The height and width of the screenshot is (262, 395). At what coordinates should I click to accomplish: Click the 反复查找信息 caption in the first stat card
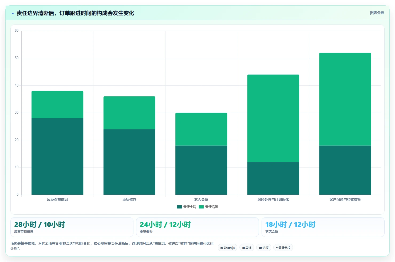tap(24, 232)
